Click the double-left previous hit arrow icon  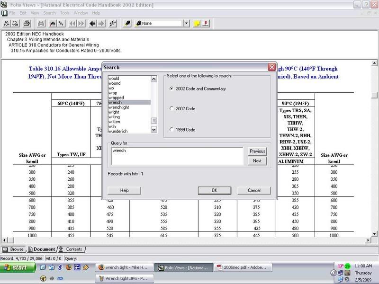(72, 23)
